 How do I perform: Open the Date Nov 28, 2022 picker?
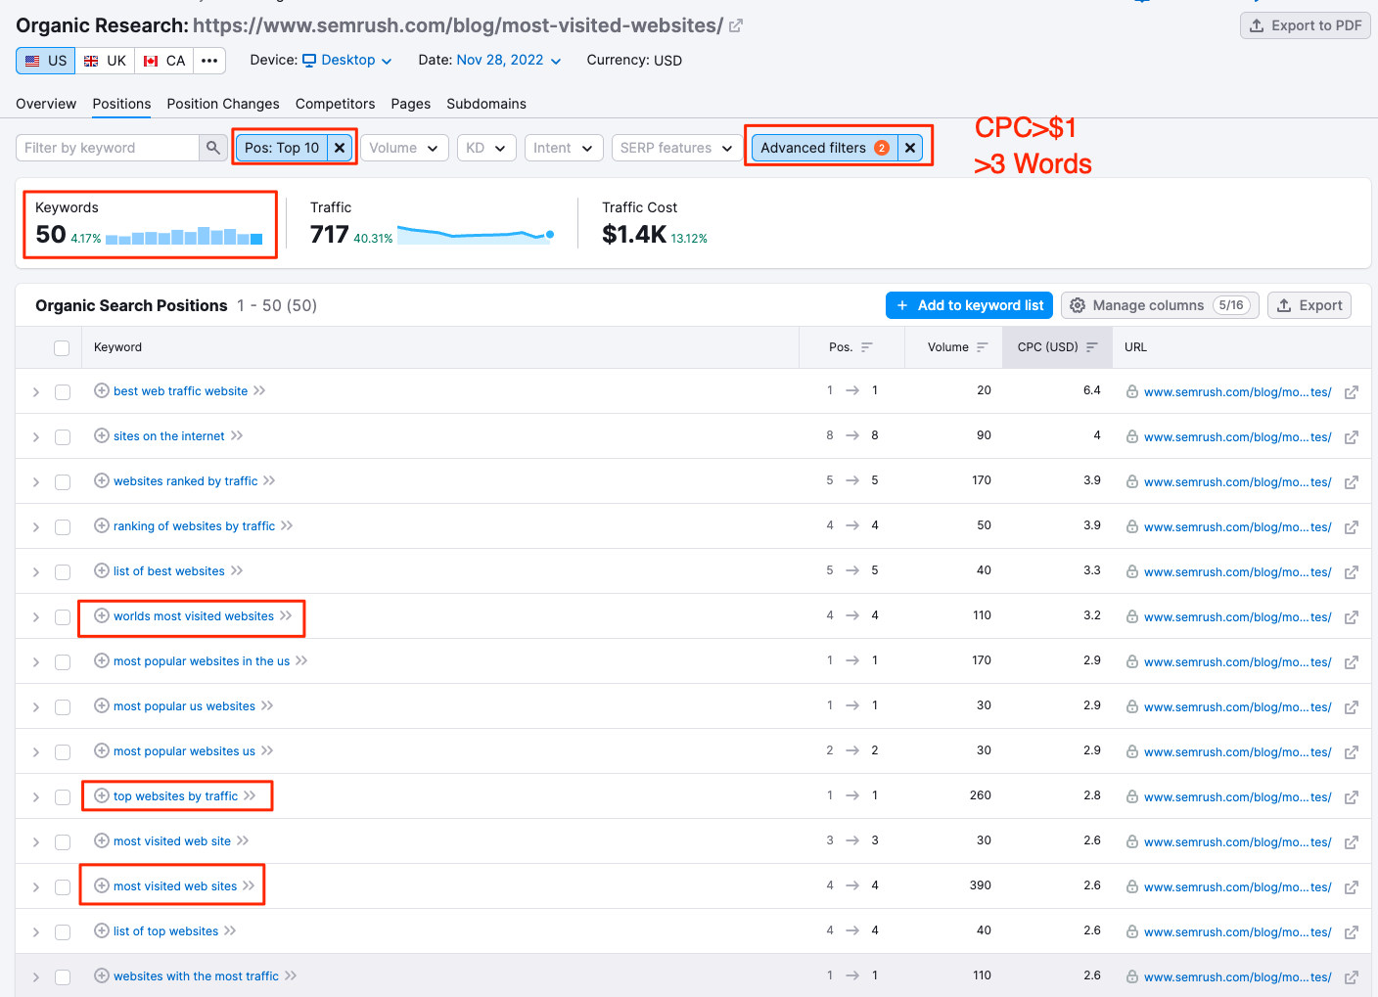[x=509, y=60]
